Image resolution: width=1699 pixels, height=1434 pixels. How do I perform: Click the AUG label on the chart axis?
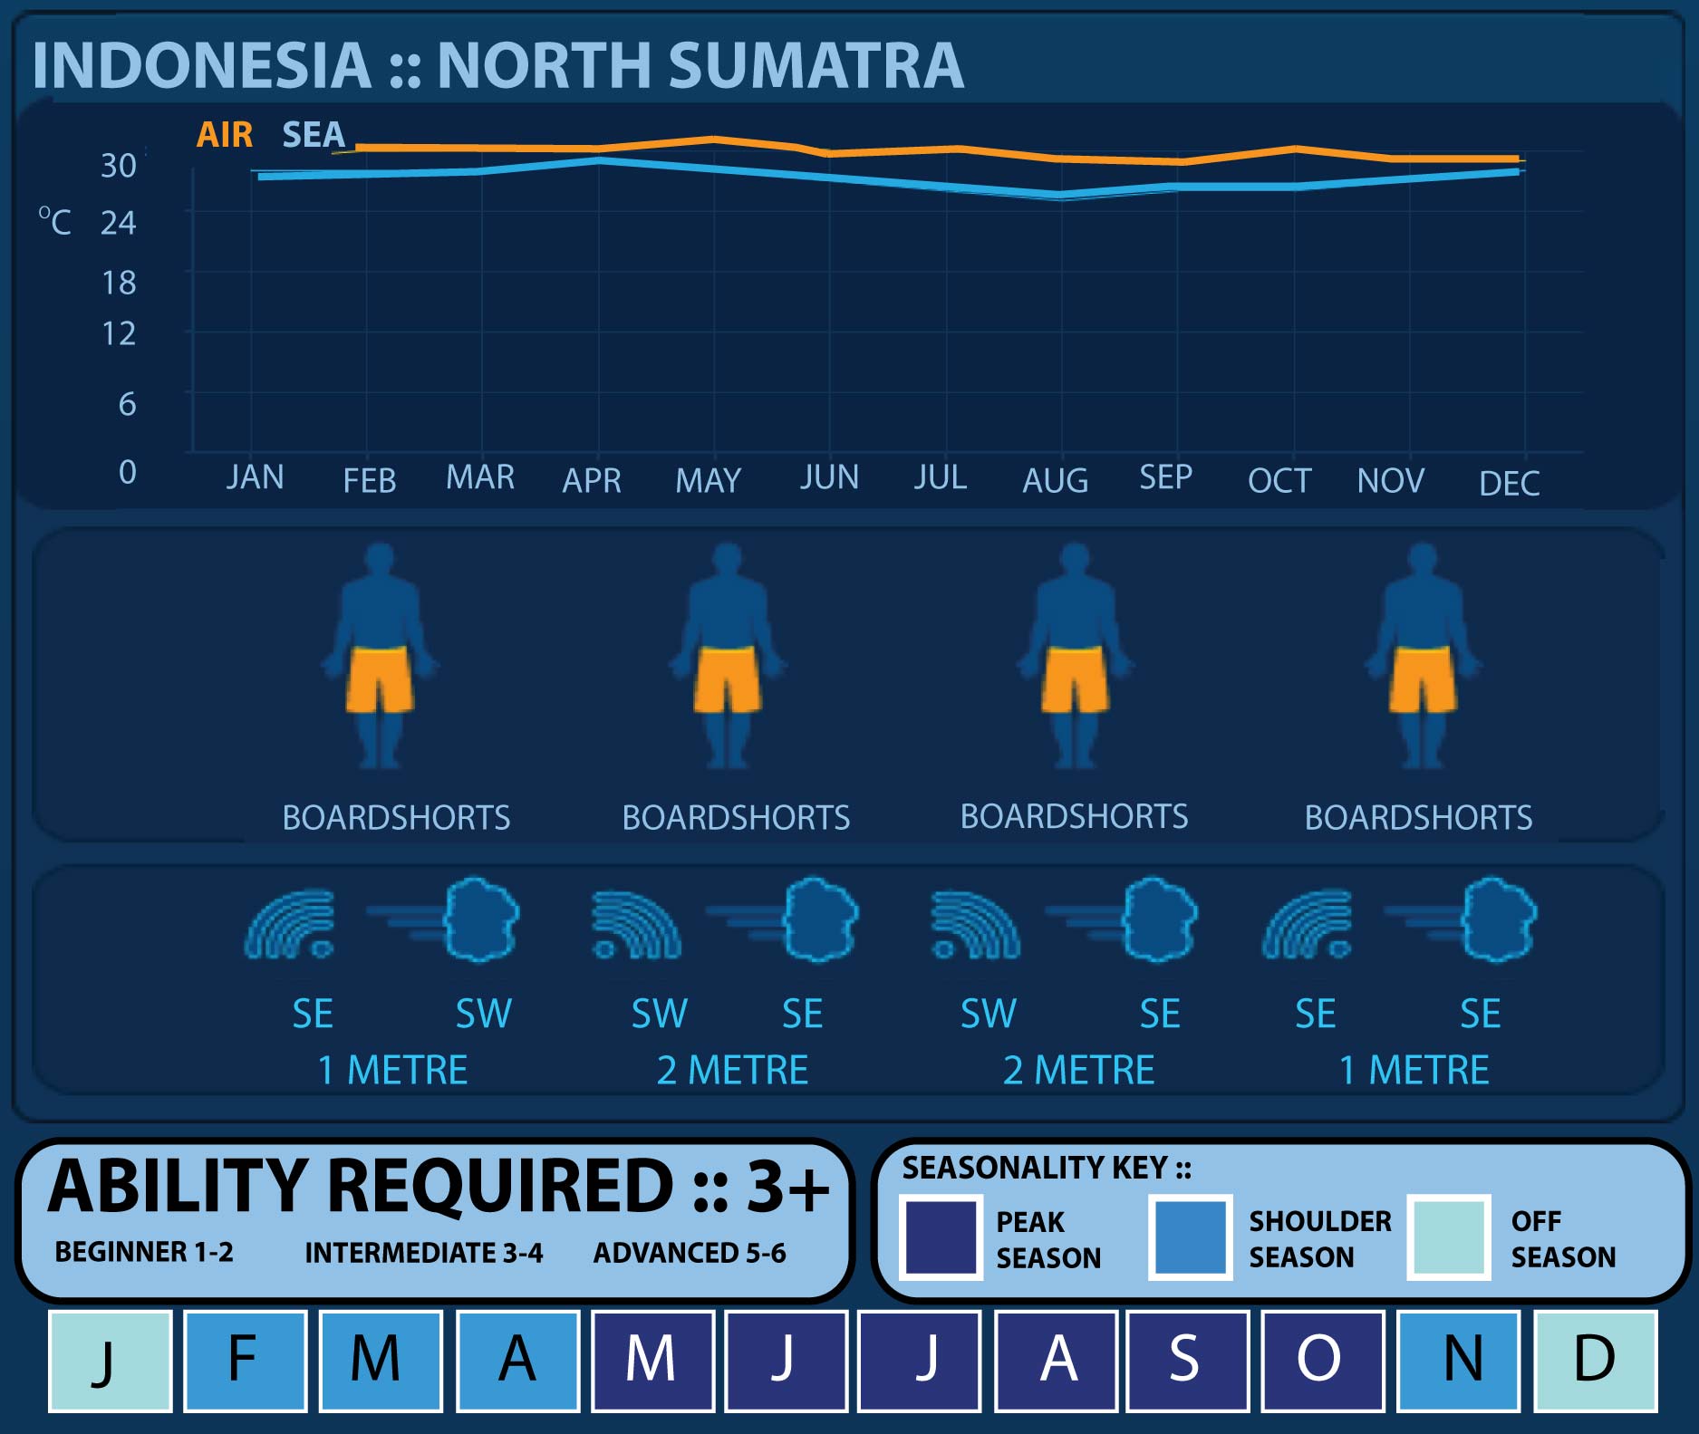coord(1056,480)
